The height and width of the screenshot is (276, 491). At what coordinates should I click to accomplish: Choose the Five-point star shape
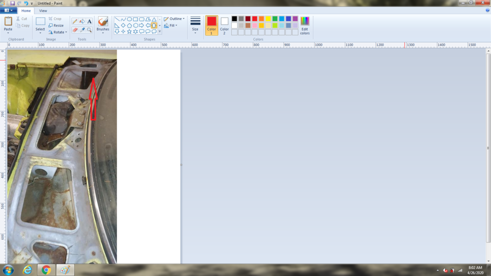pos(129,31)
